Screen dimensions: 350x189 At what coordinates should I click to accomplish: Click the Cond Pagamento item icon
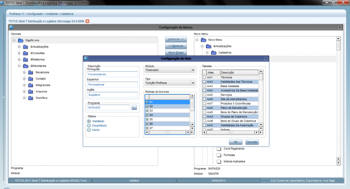click(219, 149)
